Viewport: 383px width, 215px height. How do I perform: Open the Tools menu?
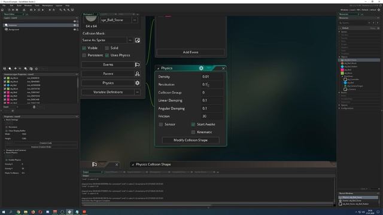[37, 5]
